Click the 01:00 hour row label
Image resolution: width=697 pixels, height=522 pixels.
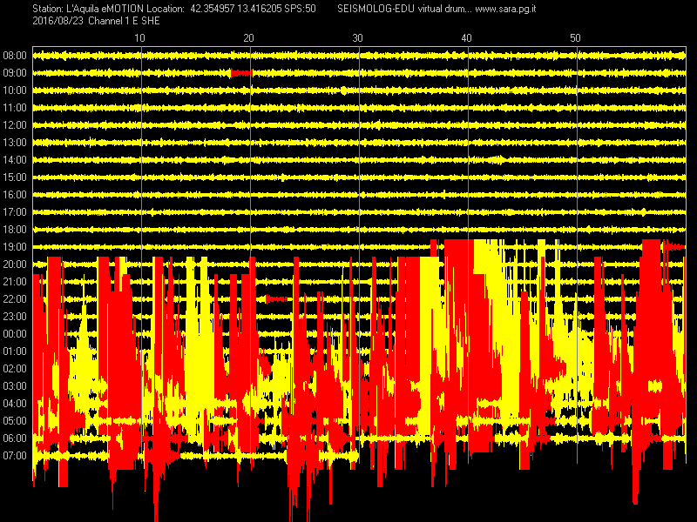15,351
